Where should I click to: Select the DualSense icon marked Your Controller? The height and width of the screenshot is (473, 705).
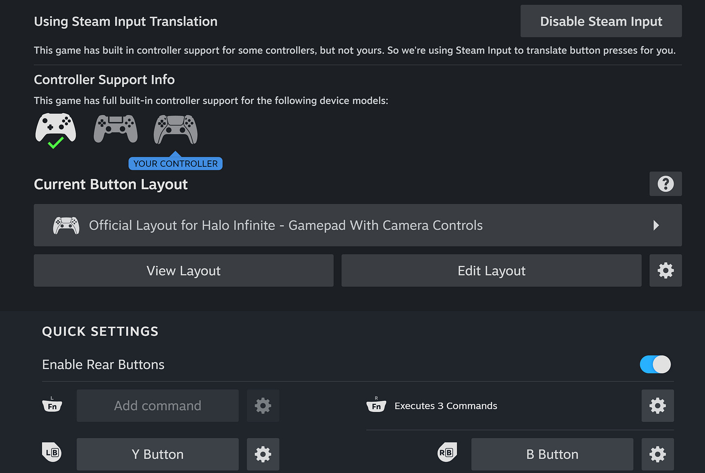[175, 128]
